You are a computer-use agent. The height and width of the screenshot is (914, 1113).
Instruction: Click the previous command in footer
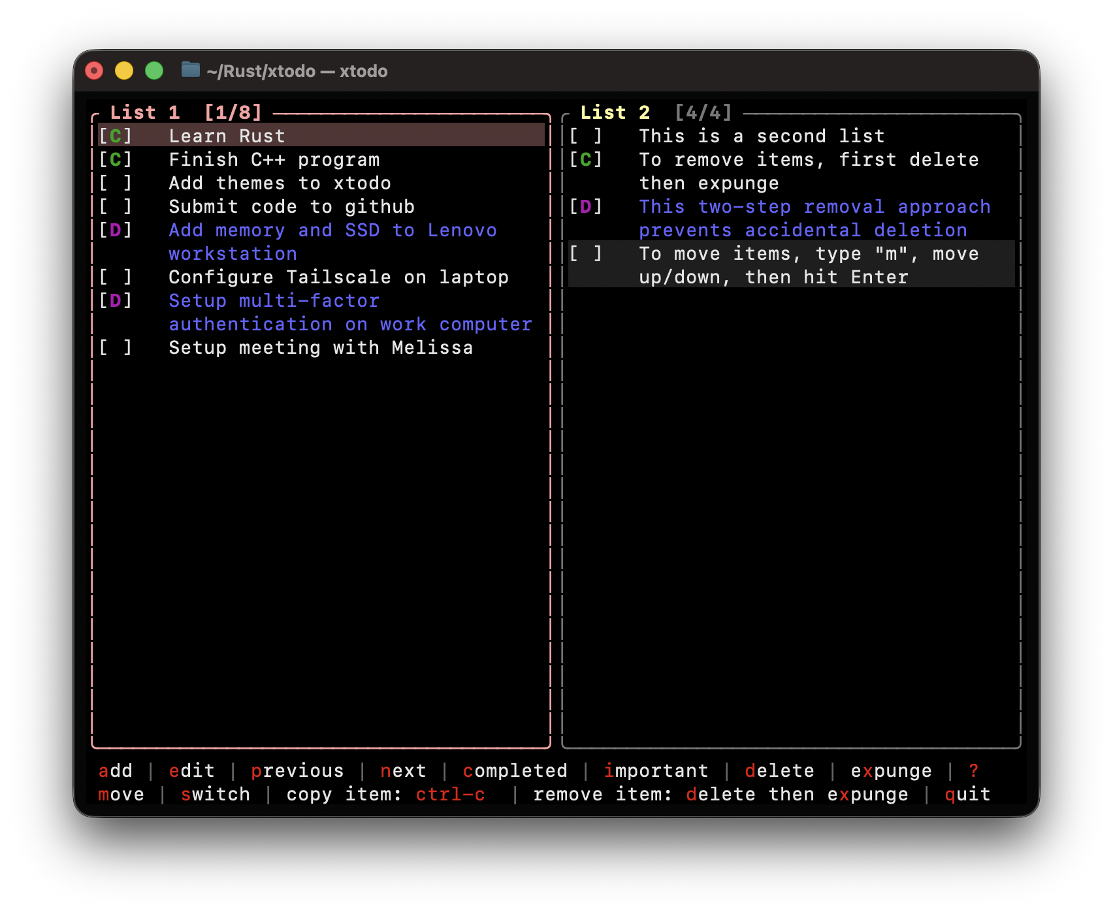tap(297, 770)
